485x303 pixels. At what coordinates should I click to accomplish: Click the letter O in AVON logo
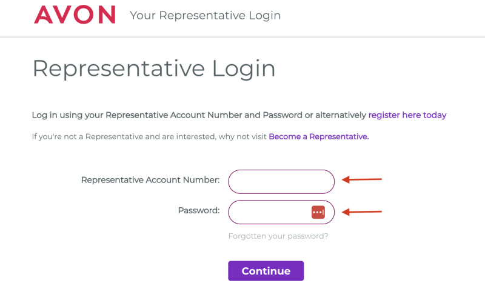point(84,15)
